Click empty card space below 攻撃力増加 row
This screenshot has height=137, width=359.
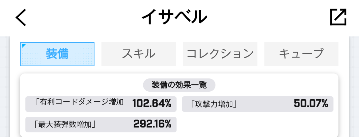[x=258, y=124]
